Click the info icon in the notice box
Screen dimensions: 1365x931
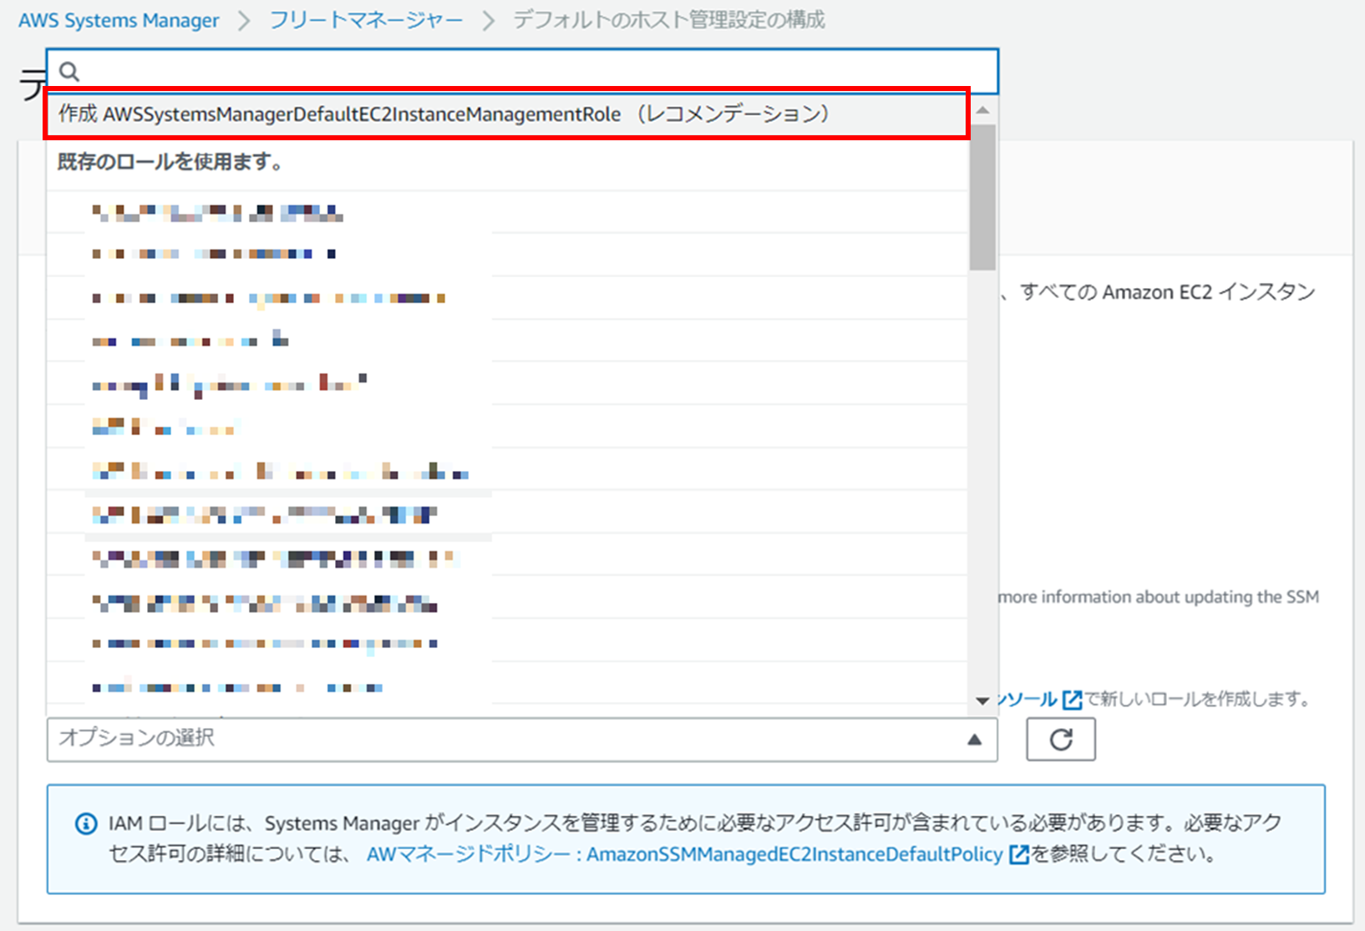click(86, 824)
